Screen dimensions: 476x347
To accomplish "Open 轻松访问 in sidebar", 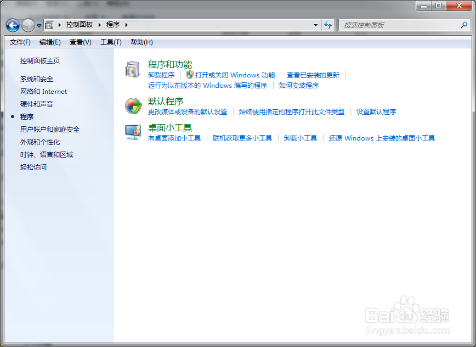I will [x=33, y=167].
